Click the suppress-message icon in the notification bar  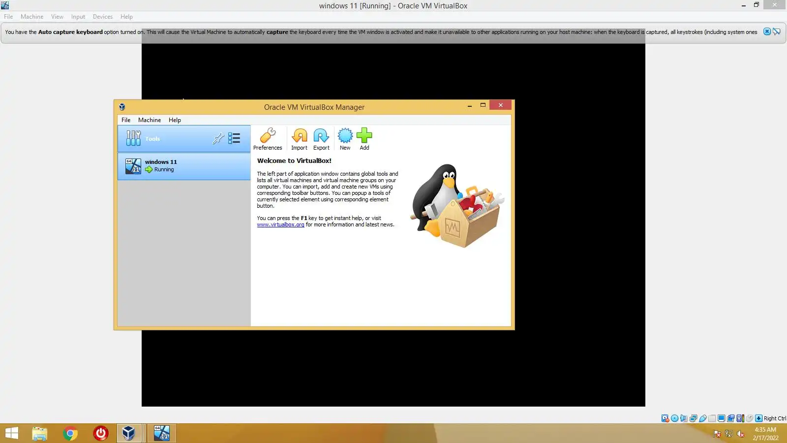pos(777,32)
